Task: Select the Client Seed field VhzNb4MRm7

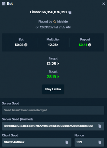Action: tap(37, 142)
